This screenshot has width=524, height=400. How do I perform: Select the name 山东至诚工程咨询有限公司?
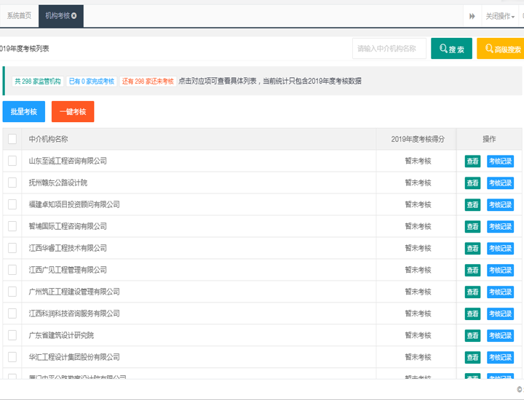point(68,161)
